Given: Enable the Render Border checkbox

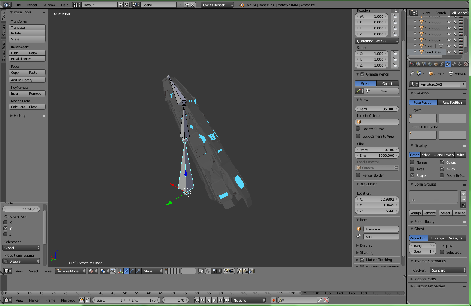Looking at the screenshot, I should pos(358,175).
